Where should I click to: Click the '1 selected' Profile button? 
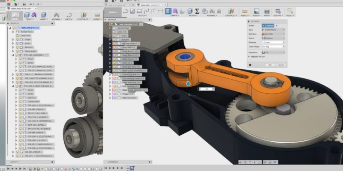coord(268,26)
